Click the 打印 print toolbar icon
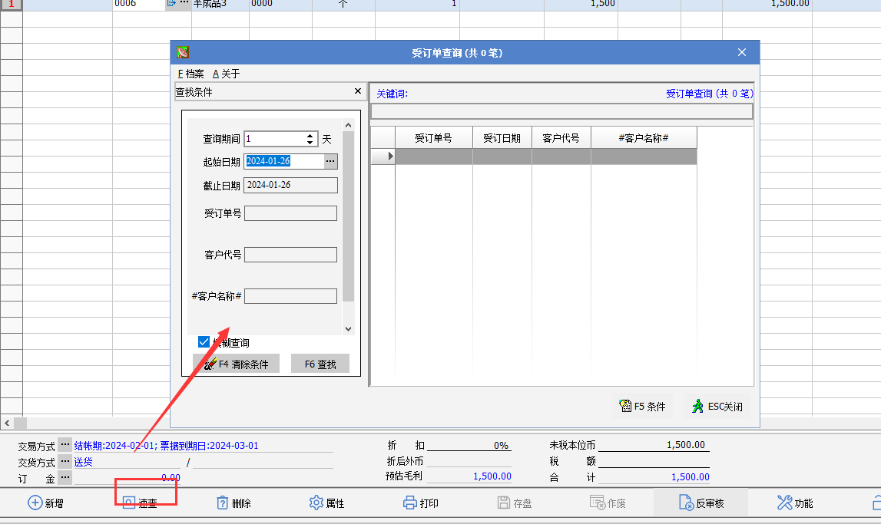The height and width of the screenshot is (524, 881). click(x=410, y=503)
